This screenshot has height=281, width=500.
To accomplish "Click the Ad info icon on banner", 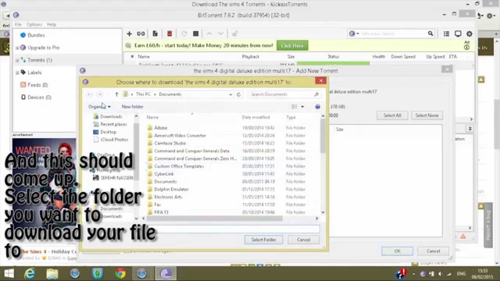I will (x=467, y=47).
